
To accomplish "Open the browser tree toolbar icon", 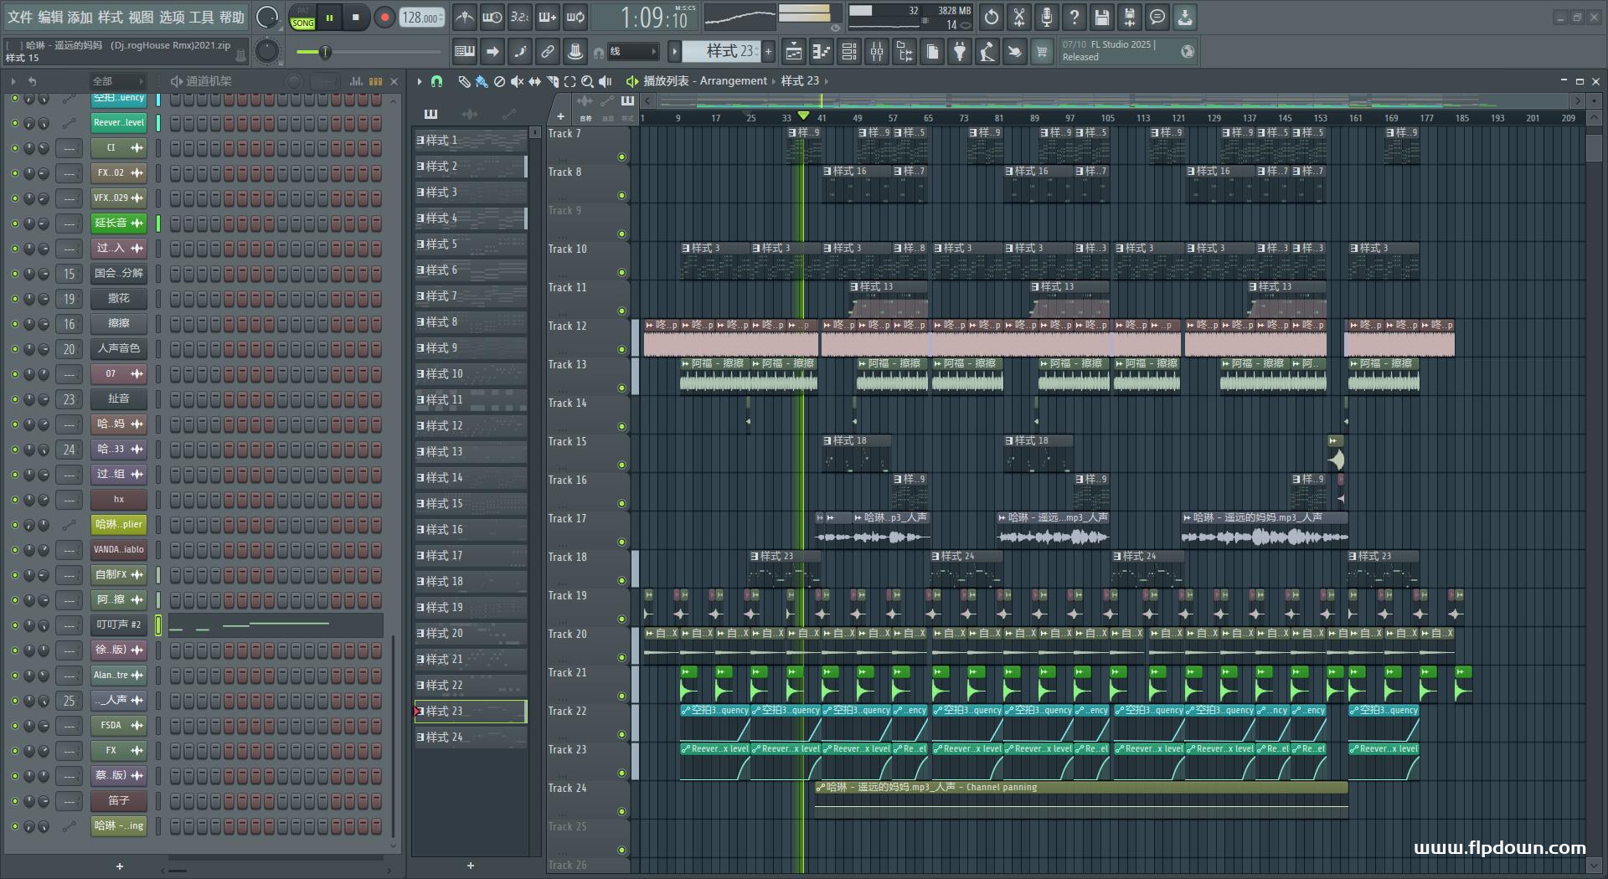I will pos(904,52).
